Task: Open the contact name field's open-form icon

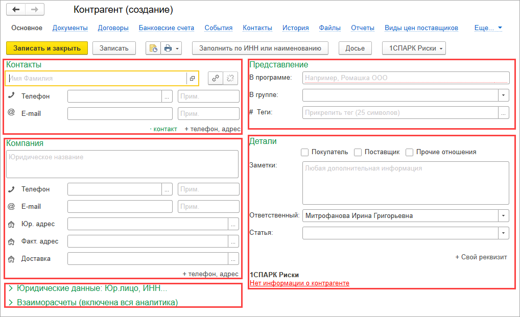Action: (192, 79)
